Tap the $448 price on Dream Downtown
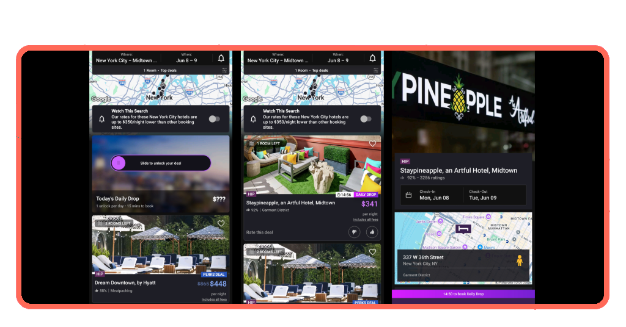 pyautogui.click(x=218, y=284)
